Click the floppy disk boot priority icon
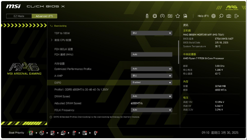Screen dimensions: 247x140 [85, 133]
